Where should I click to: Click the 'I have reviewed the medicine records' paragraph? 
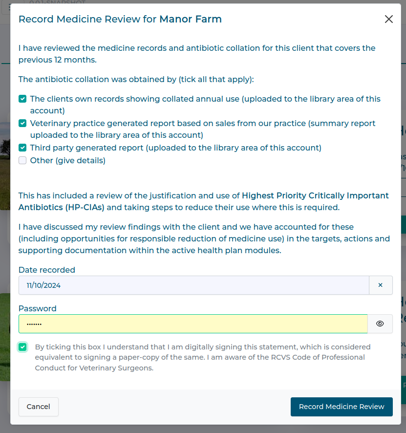coord(196,54)
